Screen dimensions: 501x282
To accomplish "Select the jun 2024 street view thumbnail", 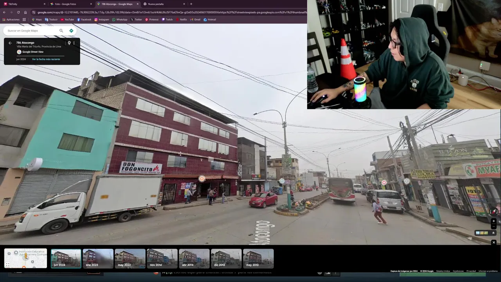I will pyautogui.click(x=66, y=258).
